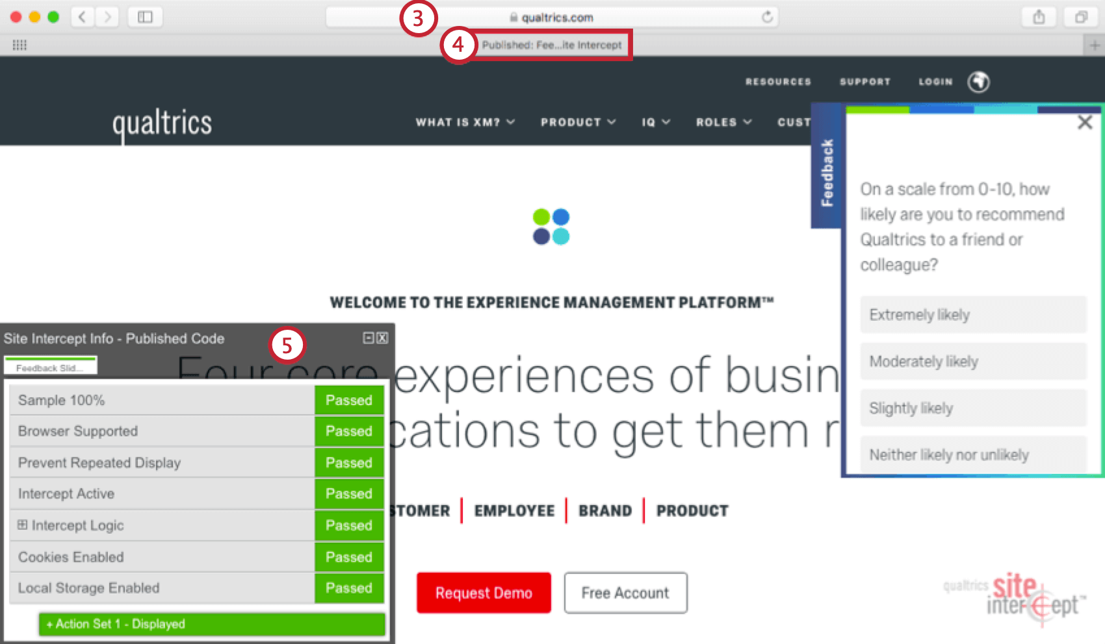Click the Request Demo button

click(x=484, y=593)
